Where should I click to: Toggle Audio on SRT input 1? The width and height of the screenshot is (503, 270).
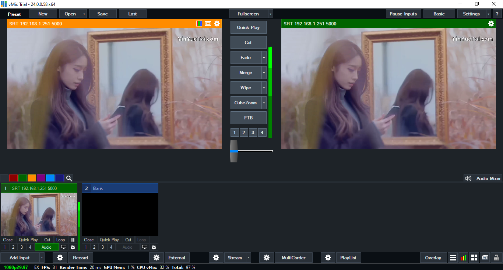pos(47,247)
